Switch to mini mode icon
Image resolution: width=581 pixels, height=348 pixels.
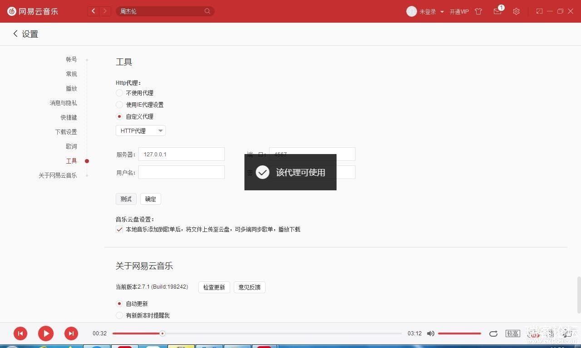coord(539,11)
